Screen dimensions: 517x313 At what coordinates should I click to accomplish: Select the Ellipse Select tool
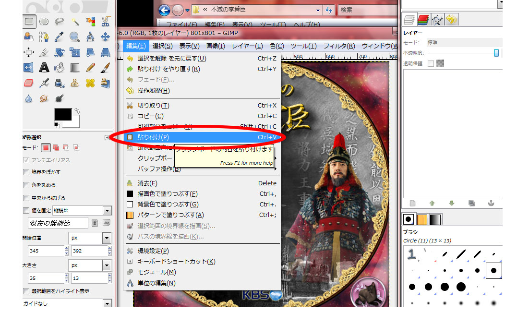tap(44, 22)
